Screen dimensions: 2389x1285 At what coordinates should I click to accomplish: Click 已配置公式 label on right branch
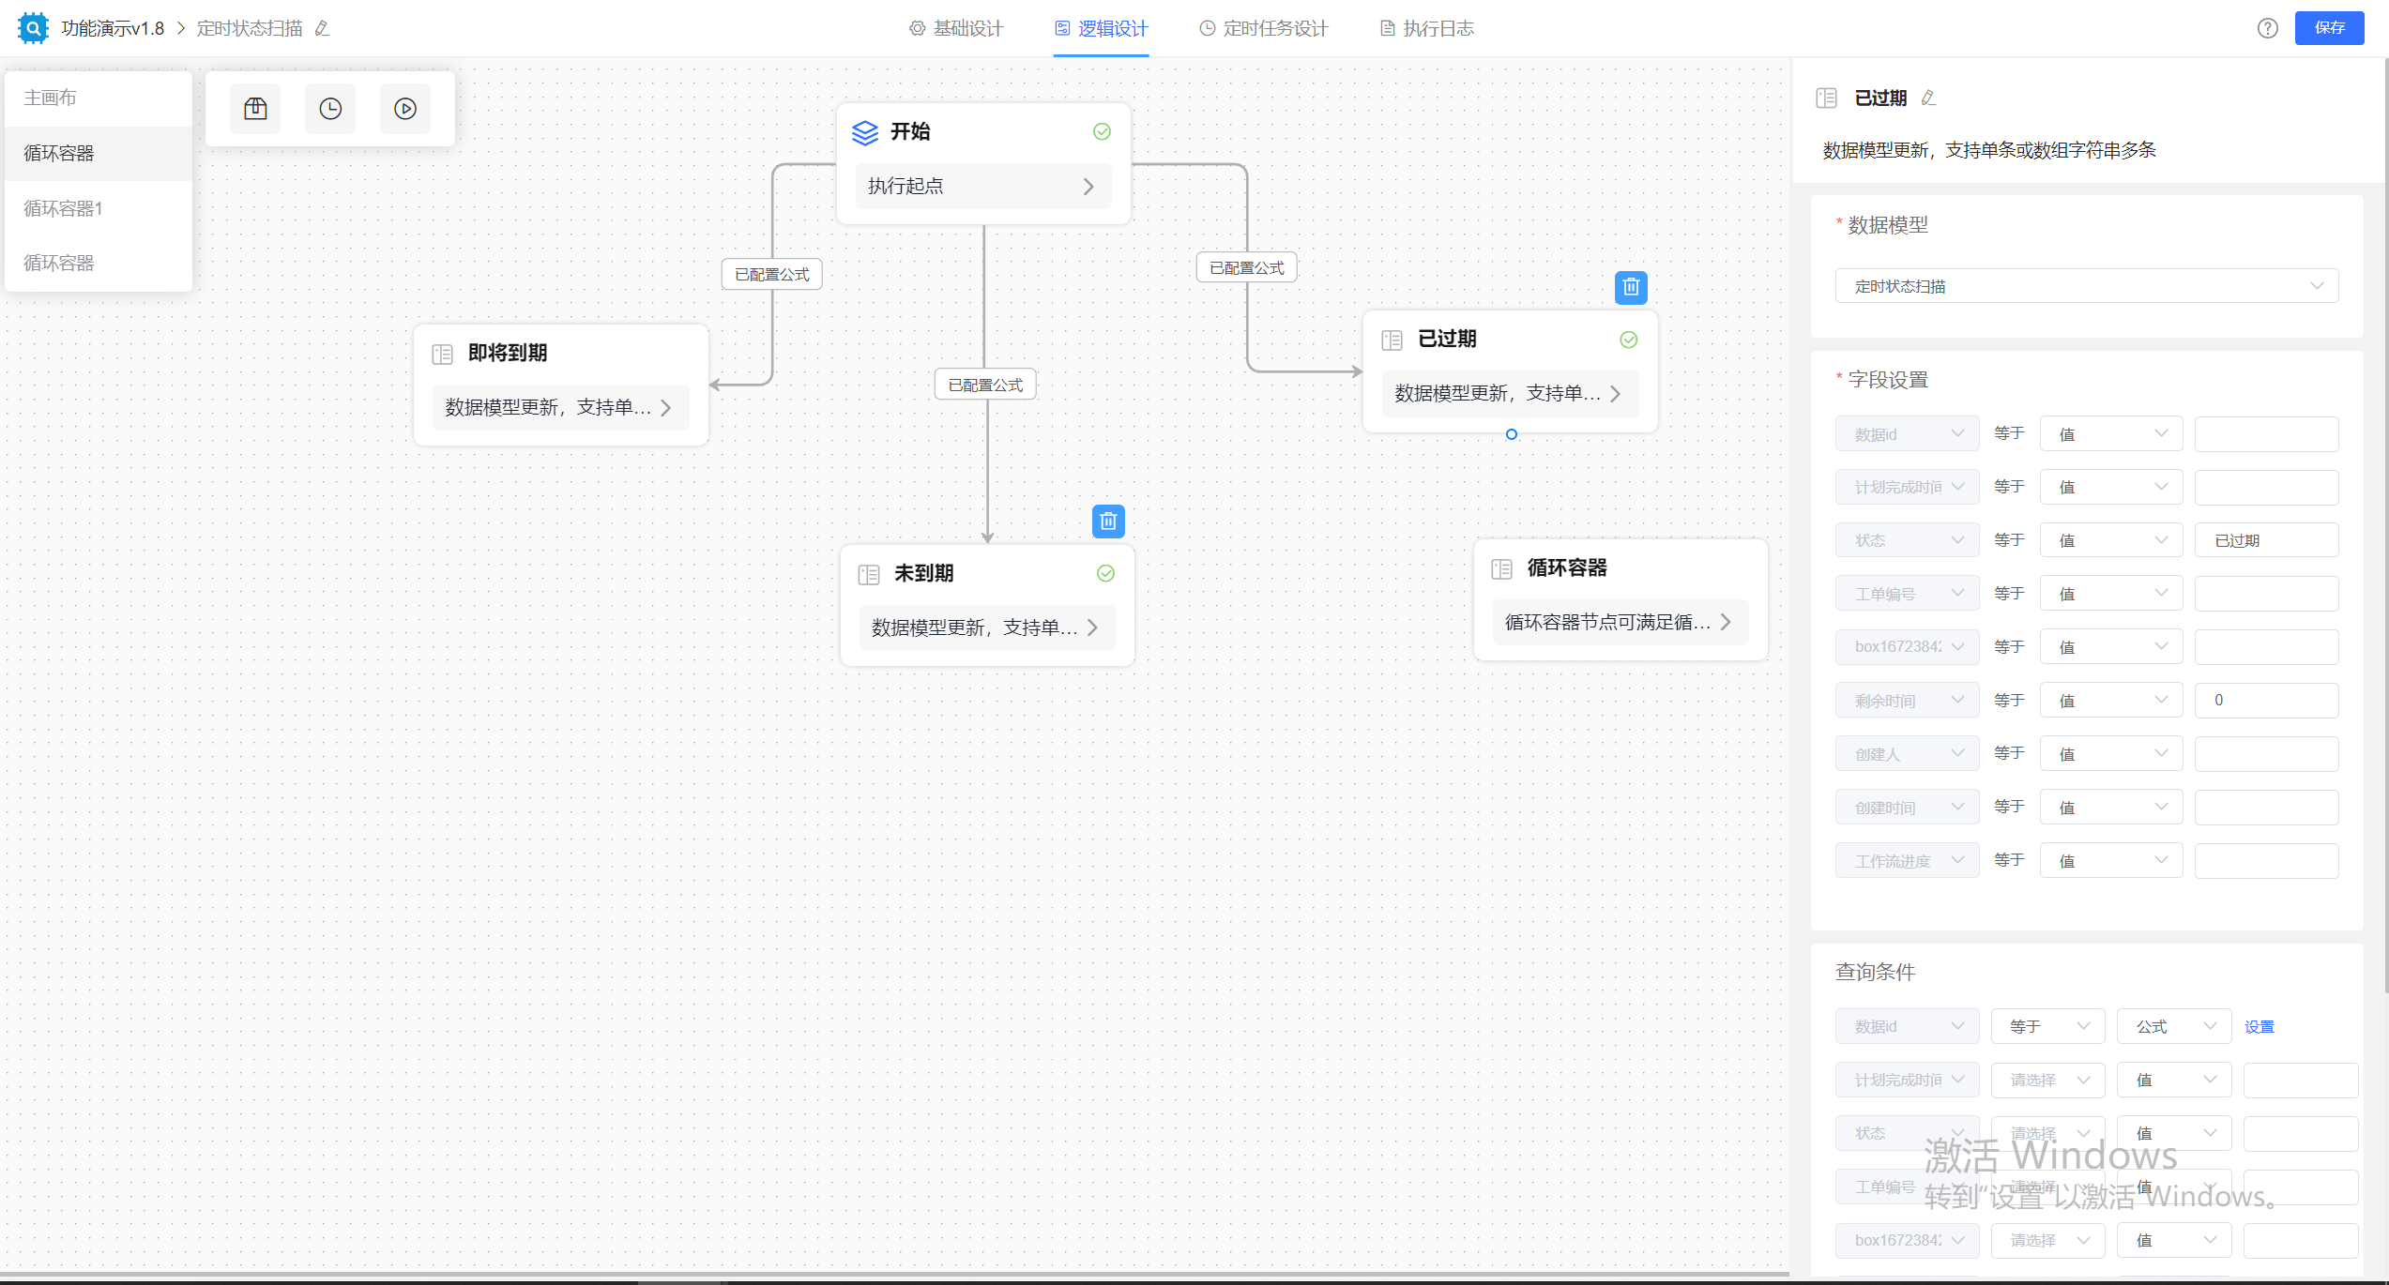1246,267
